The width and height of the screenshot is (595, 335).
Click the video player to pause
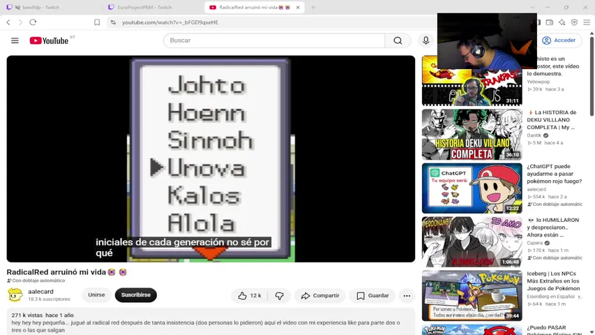(211, 158)
